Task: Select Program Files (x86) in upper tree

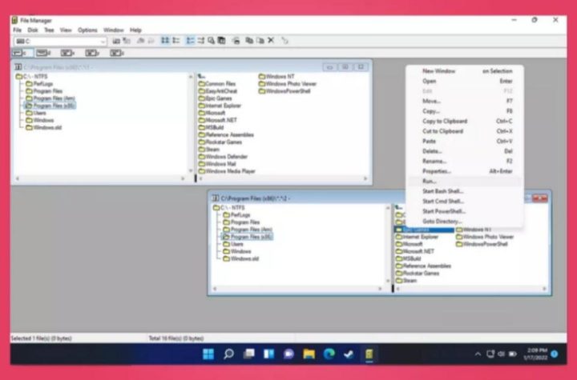Action: tap(53, 106)
